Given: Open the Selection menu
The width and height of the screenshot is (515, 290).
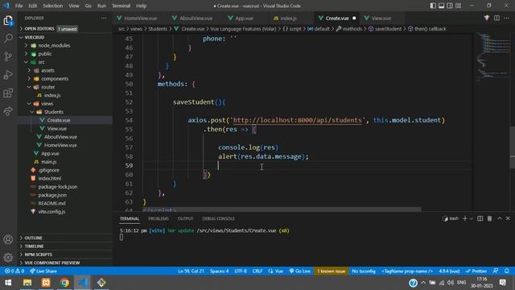Looking at the screenshot, I should pos(52,6).
